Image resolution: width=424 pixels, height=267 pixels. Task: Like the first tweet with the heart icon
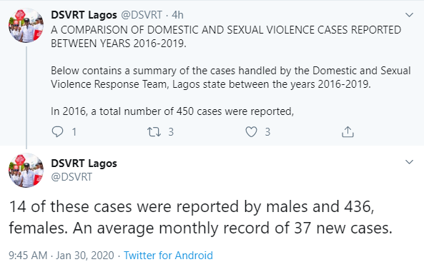click(x=251, y=132)
